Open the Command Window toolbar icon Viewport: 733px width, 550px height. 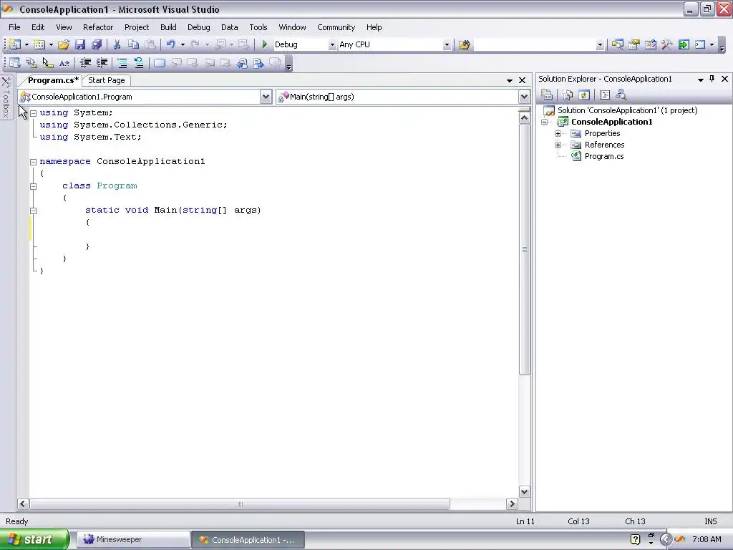(x=700, y=44)
